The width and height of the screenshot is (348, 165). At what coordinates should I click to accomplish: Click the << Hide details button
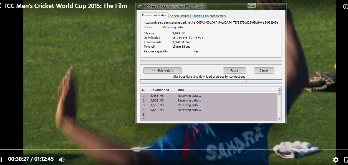(x=163, y=70)
